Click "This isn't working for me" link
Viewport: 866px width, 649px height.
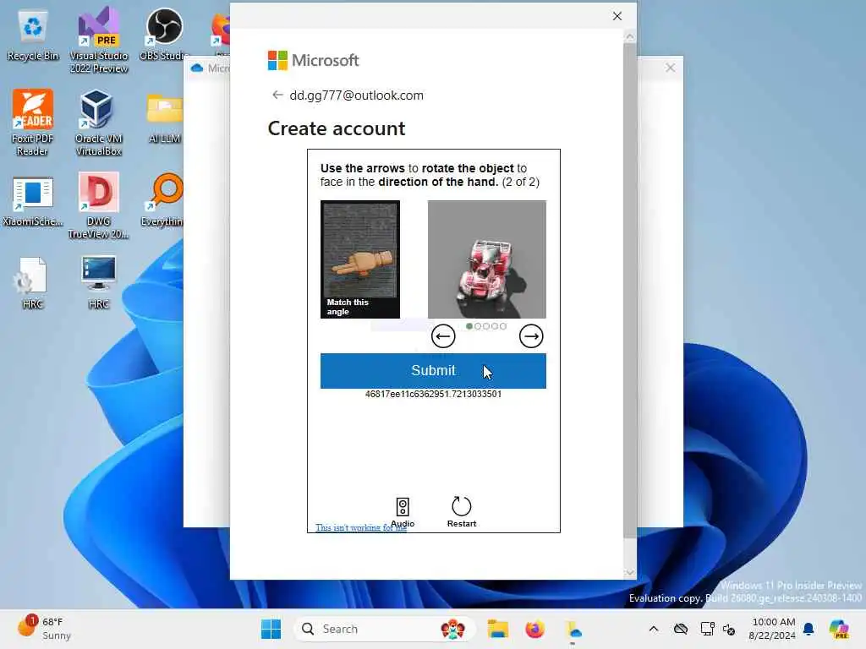(360, 527)
